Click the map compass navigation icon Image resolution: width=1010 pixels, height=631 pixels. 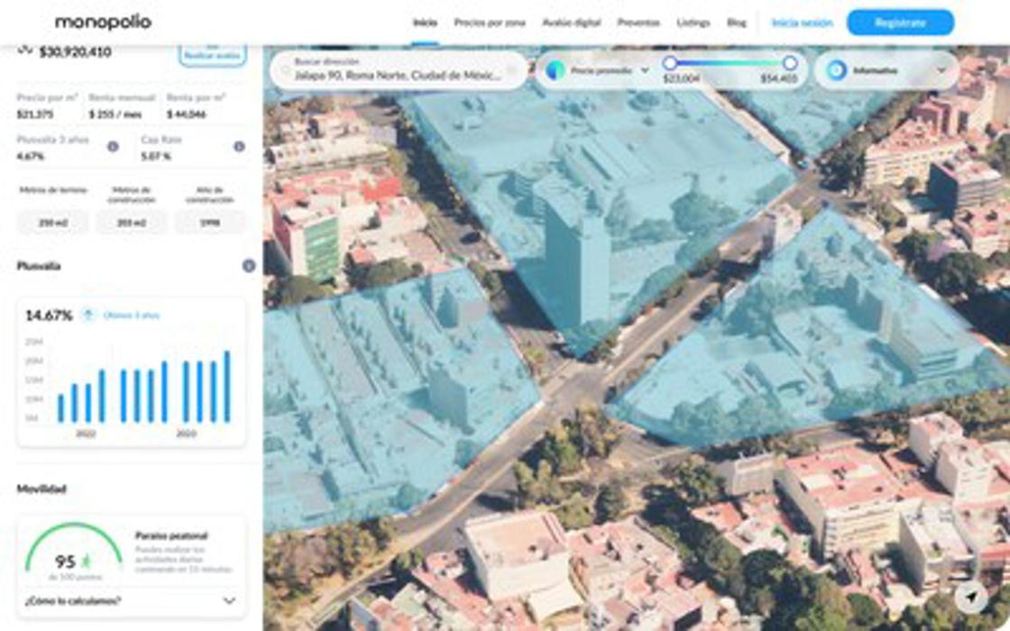[971, 597]
